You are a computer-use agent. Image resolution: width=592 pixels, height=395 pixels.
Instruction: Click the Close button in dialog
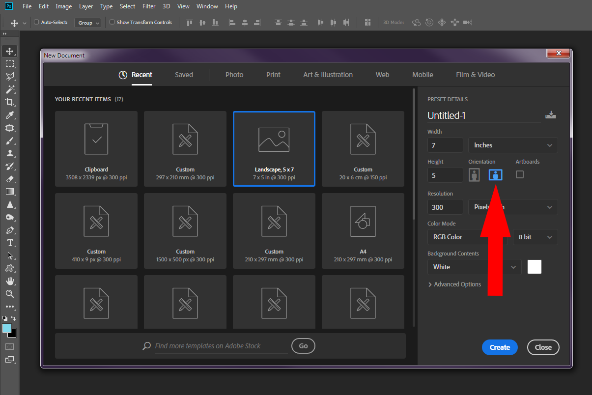pyautogui.click(x=543, y=347)
